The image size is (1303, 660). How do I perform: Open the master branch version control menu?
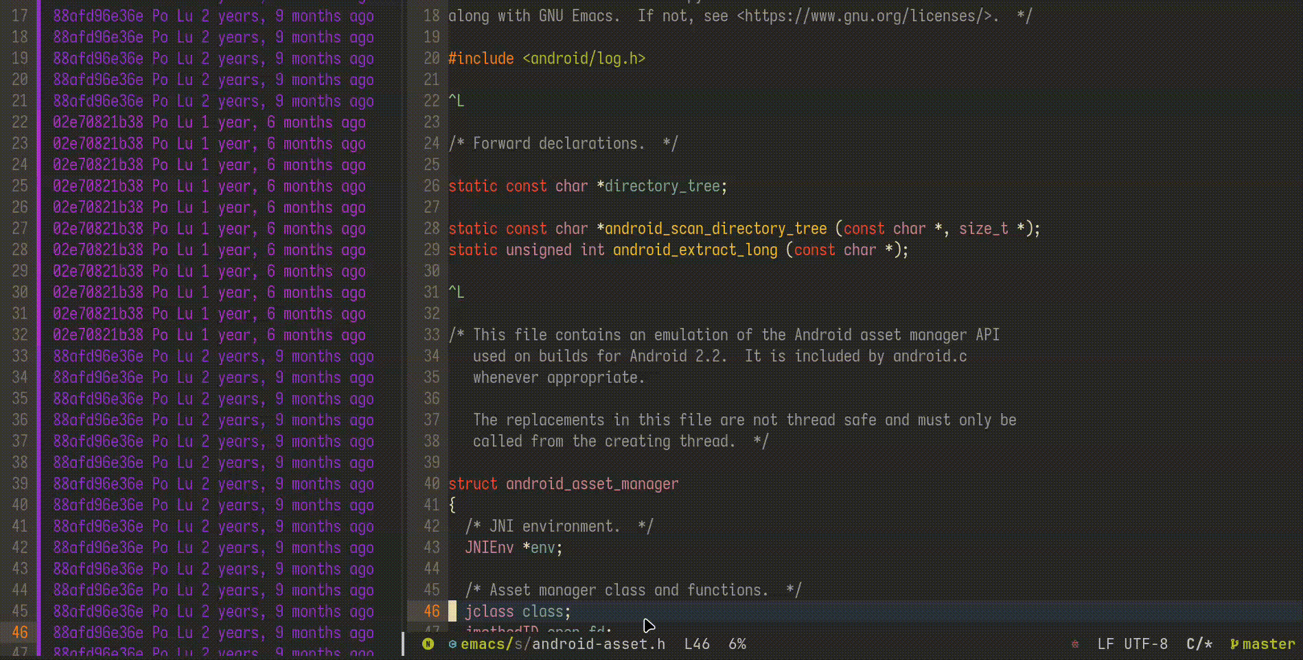pyautogui.click(x=1268, y=644)
